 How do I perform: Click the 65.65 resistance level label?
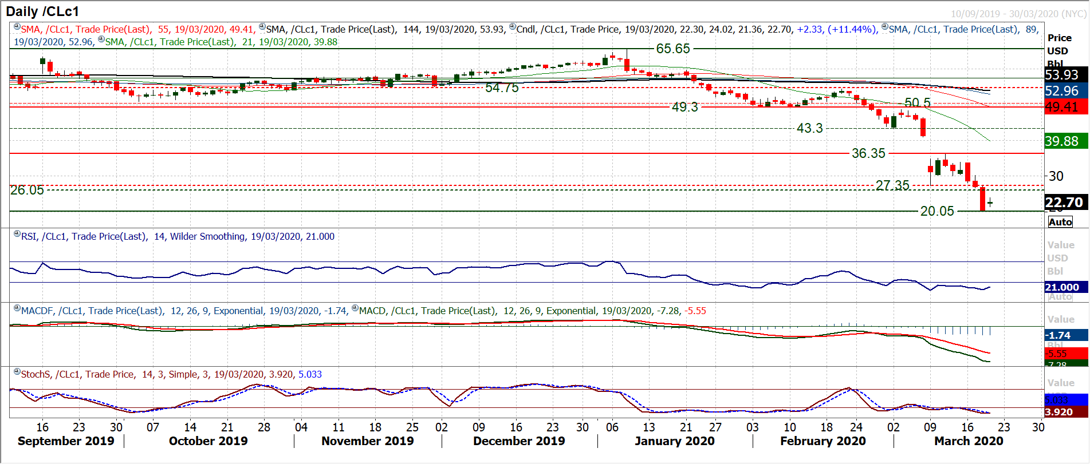click(x=673, y=49)
